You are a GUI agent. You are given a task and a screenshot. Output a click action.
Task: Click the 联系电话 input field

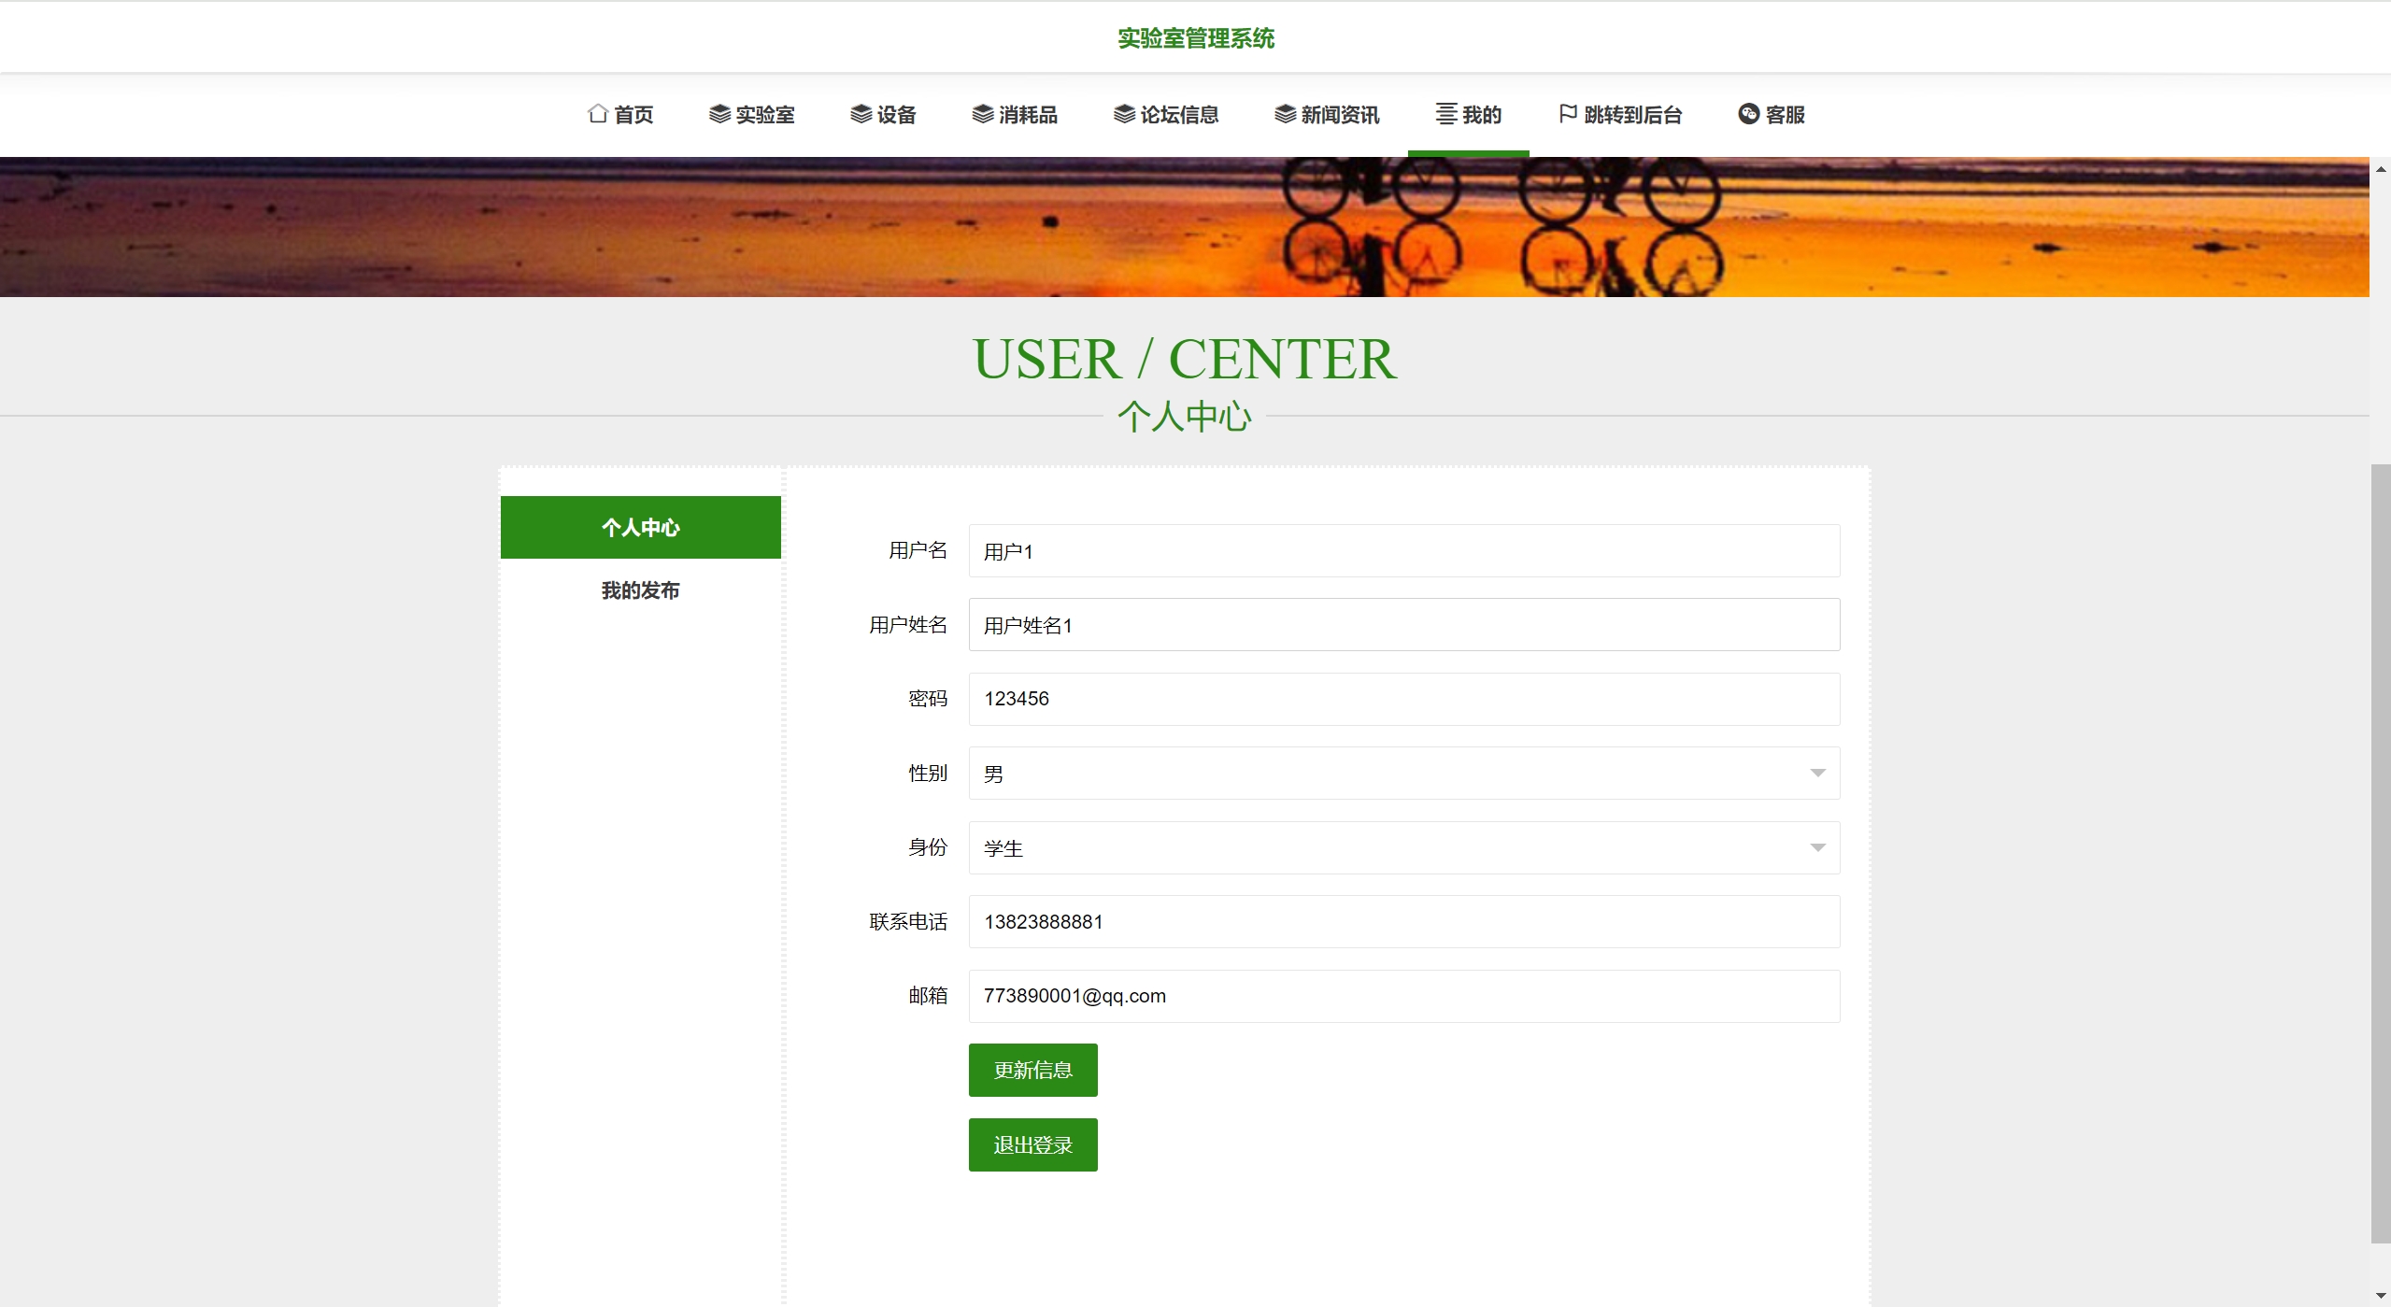[x=1403, y=922]
